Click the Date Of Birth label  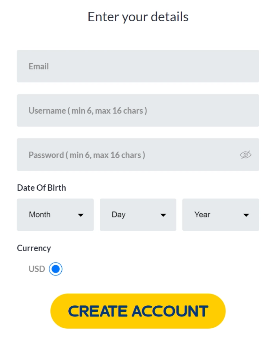point(41,188)
